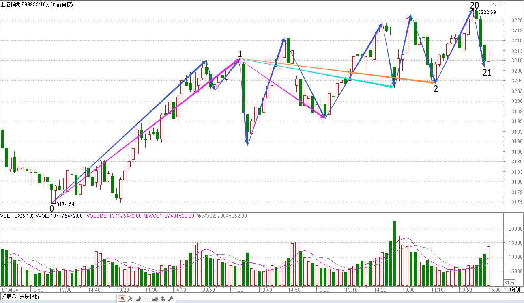Click the moon half-width icon in IME bar
The image size is (524, 303).
tap(138, 299)
